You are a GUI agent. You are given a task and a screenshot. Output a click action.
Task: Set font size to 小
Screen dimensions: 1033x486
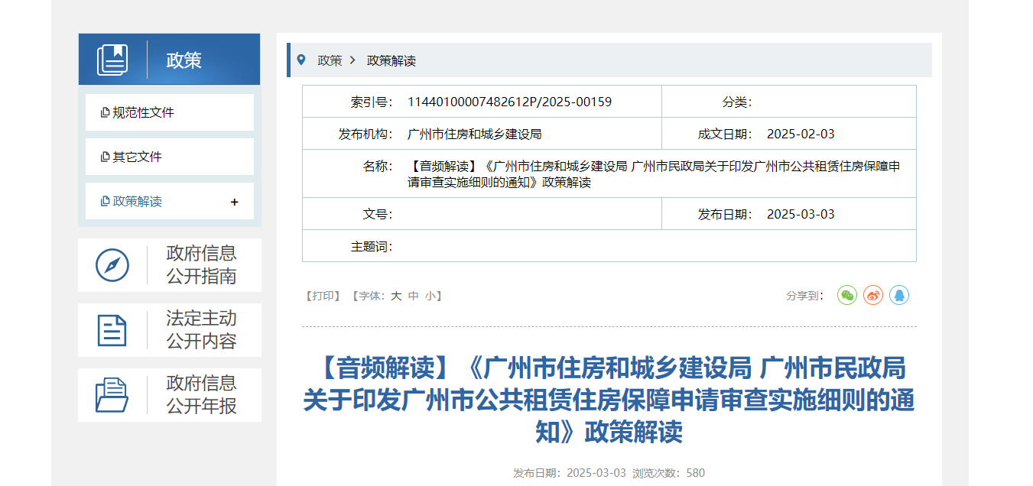431,296
